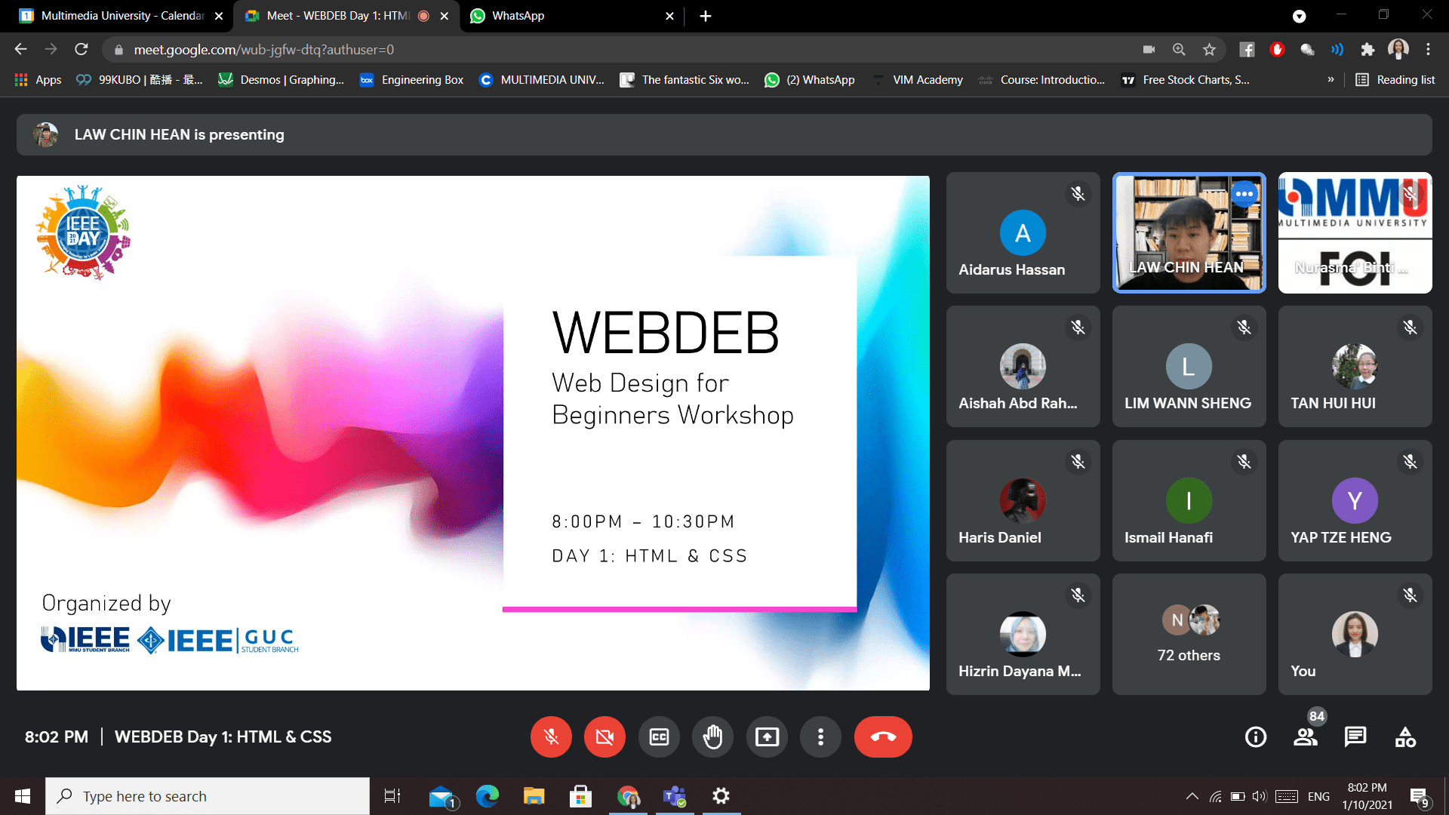Reload the Meet page
Viewport: 1449px width, 815px height.
point(82,49)
